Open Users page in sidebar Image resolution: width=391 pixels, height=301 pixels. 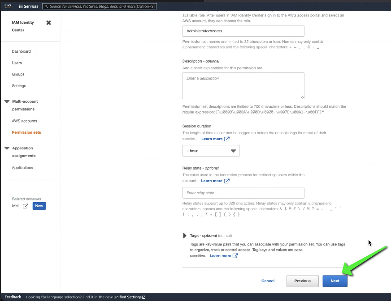(x=17, y=63)
